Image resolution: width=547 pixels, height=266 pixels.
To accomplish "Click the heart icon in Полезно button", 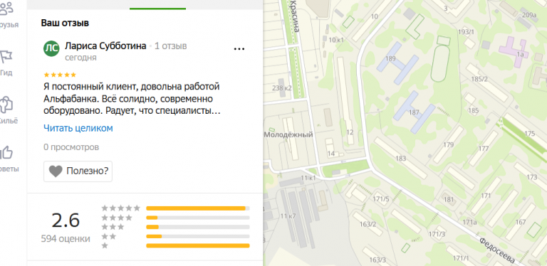I will tap(56, 171).
